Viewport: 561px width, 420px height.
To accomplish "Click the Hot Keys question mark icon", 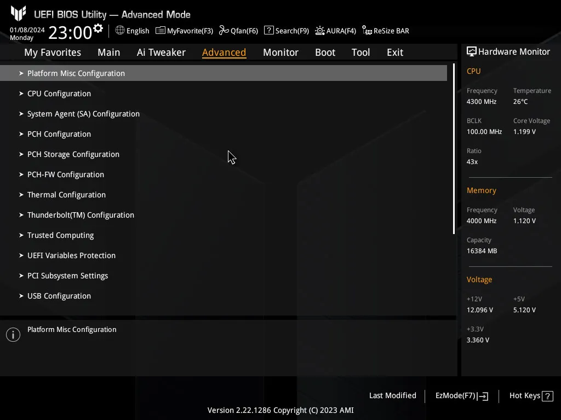I will [x=547, y=396].
